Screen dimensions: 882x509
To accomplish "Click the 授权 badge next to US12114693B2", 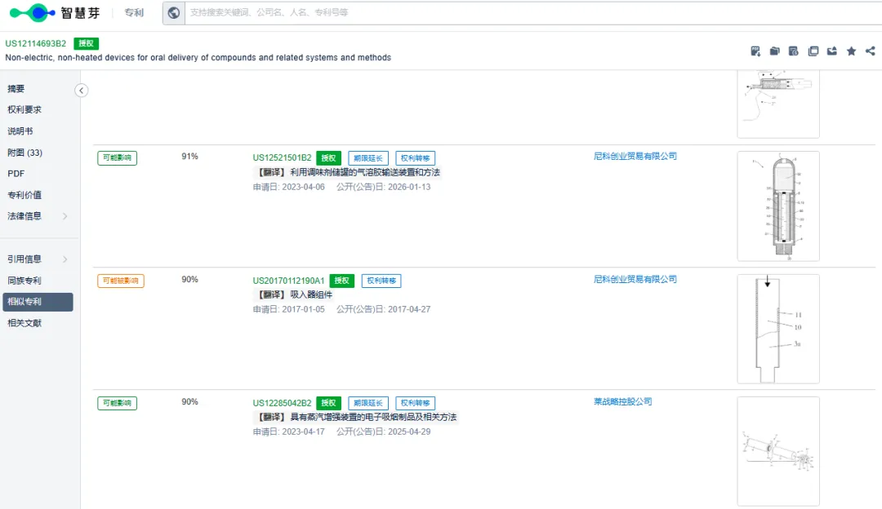I will click(86, 43).
